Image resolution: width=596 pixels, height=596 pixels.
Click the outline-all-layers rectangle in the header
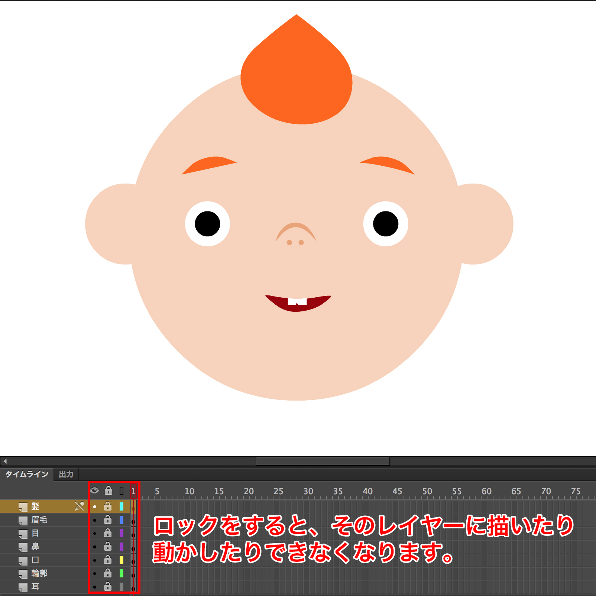point(122,491)
